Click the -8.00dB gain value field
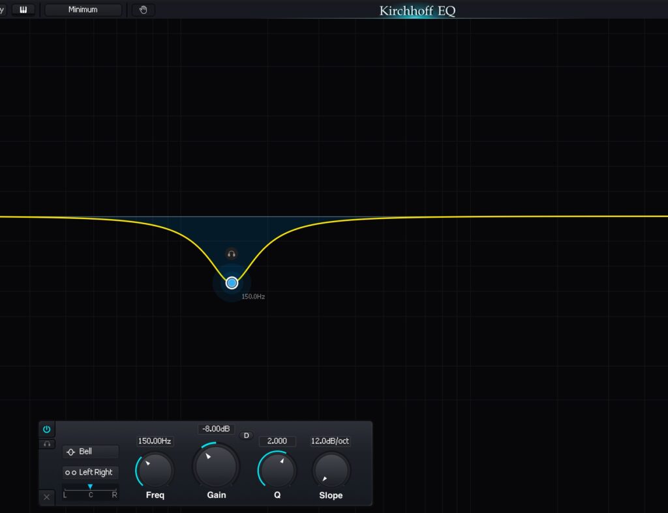 coord(216,429)
